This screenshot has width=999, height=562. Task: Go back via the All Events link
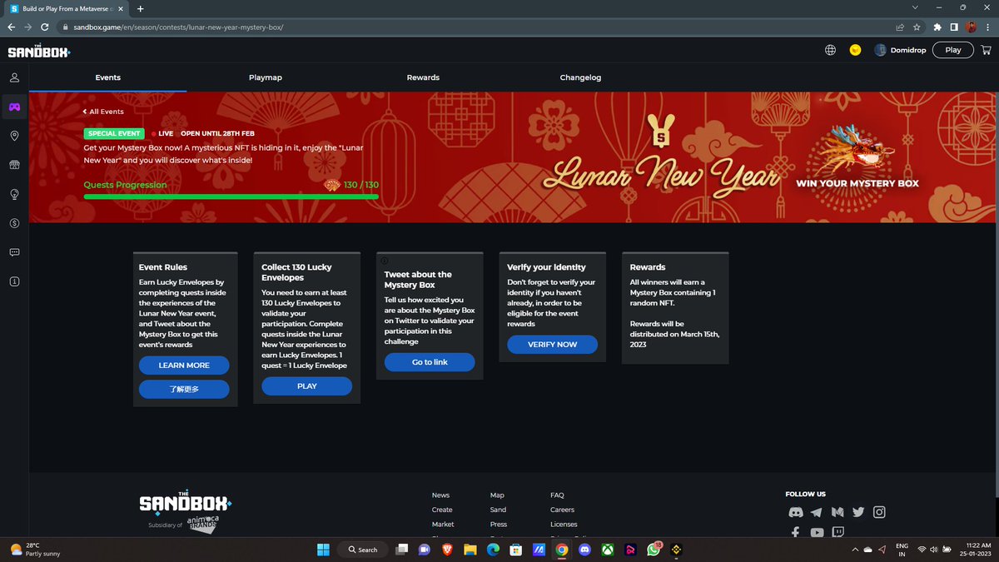tap(103, 112)
